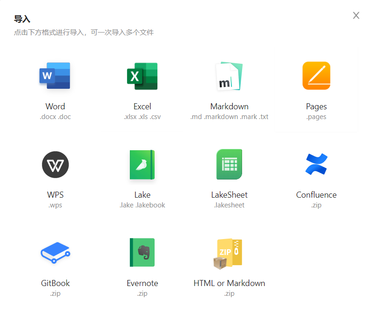The image size is (372, 333).
Task: Click the ".docx .doc" extension text
Action: (x=55, y=117)
